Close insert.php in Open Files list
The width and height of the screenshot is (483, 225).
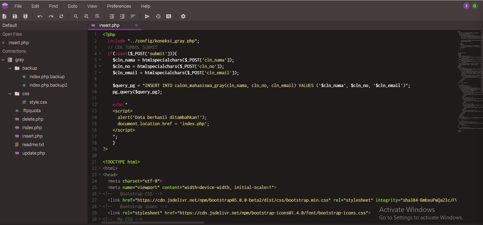coord(3,43)
